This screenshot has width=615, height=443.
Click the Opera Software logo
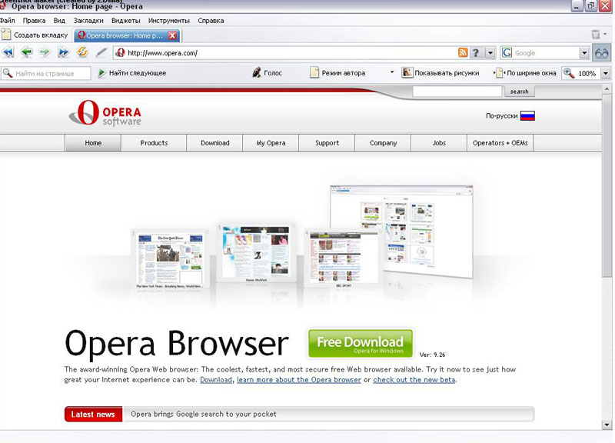(105, 113)
